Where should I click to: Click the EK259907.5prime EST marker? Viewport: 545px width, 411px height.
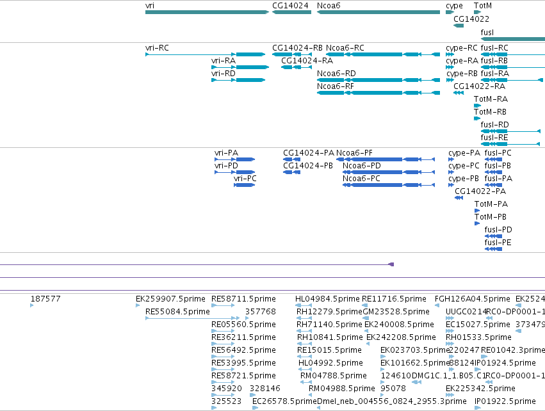138,305
